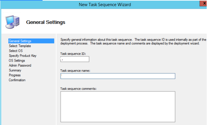
Task: Click the Task sequence name label
Action: click(x=75, y=71)
